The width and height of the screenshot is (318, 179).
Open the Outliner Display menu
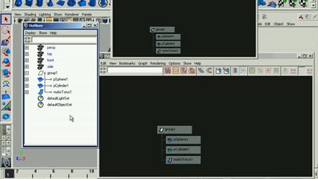coord(30,33)
